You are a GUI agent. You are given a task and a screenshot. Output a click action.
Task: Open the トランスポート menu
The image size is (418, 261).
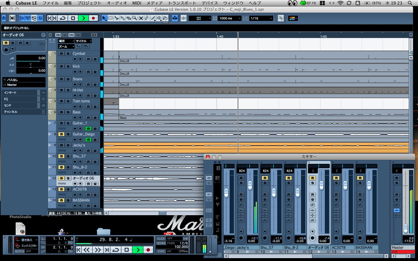click(x=182, y=3)
